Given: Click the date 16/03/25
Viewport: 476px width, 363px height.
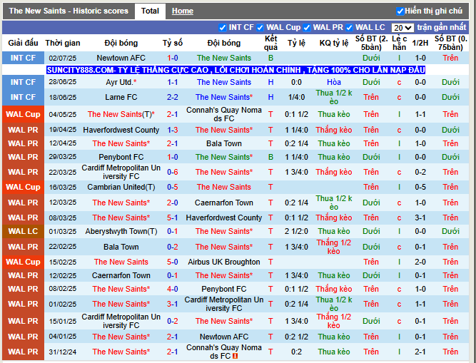Looking at the screenshot, I should [63, 187].
